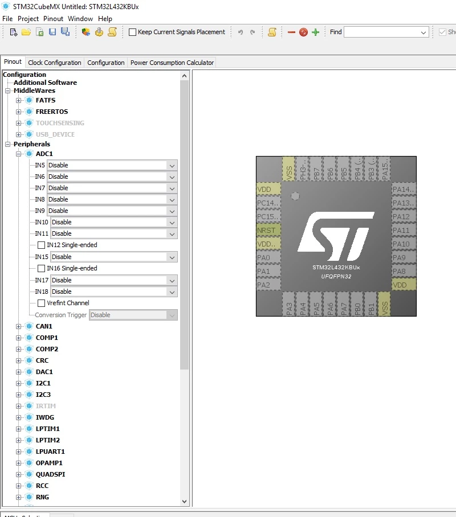Viewport: 456px width, 517px height.
Task: Click the undo arrow icon
Action: tap(241, 32)
